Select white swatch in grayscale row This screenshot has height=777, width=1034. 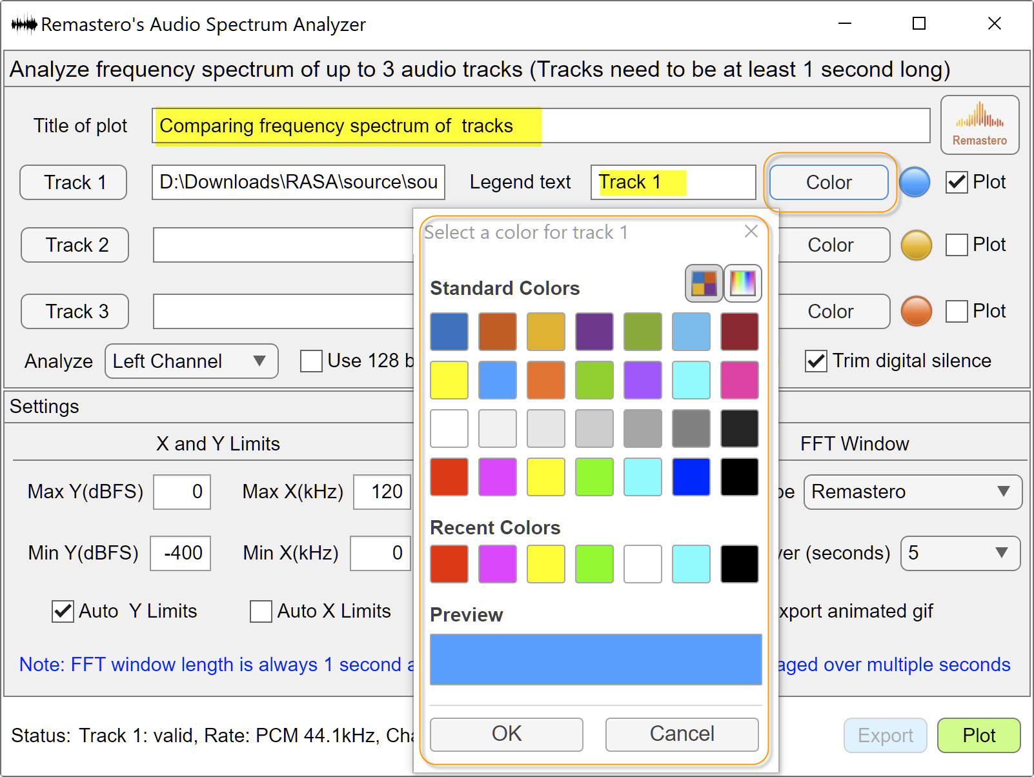(x=449, y=429)
